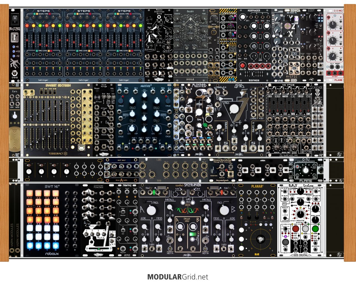
Task: Click the LiveLoop RATE knob
Action: coord(301,214)
